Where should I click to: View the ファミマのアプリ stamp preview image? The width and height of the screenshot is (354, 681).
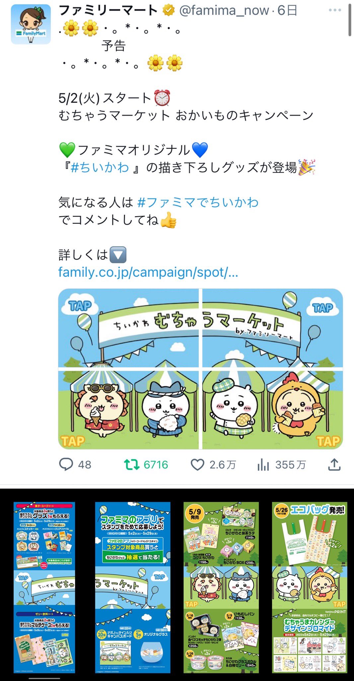[133, 588]
